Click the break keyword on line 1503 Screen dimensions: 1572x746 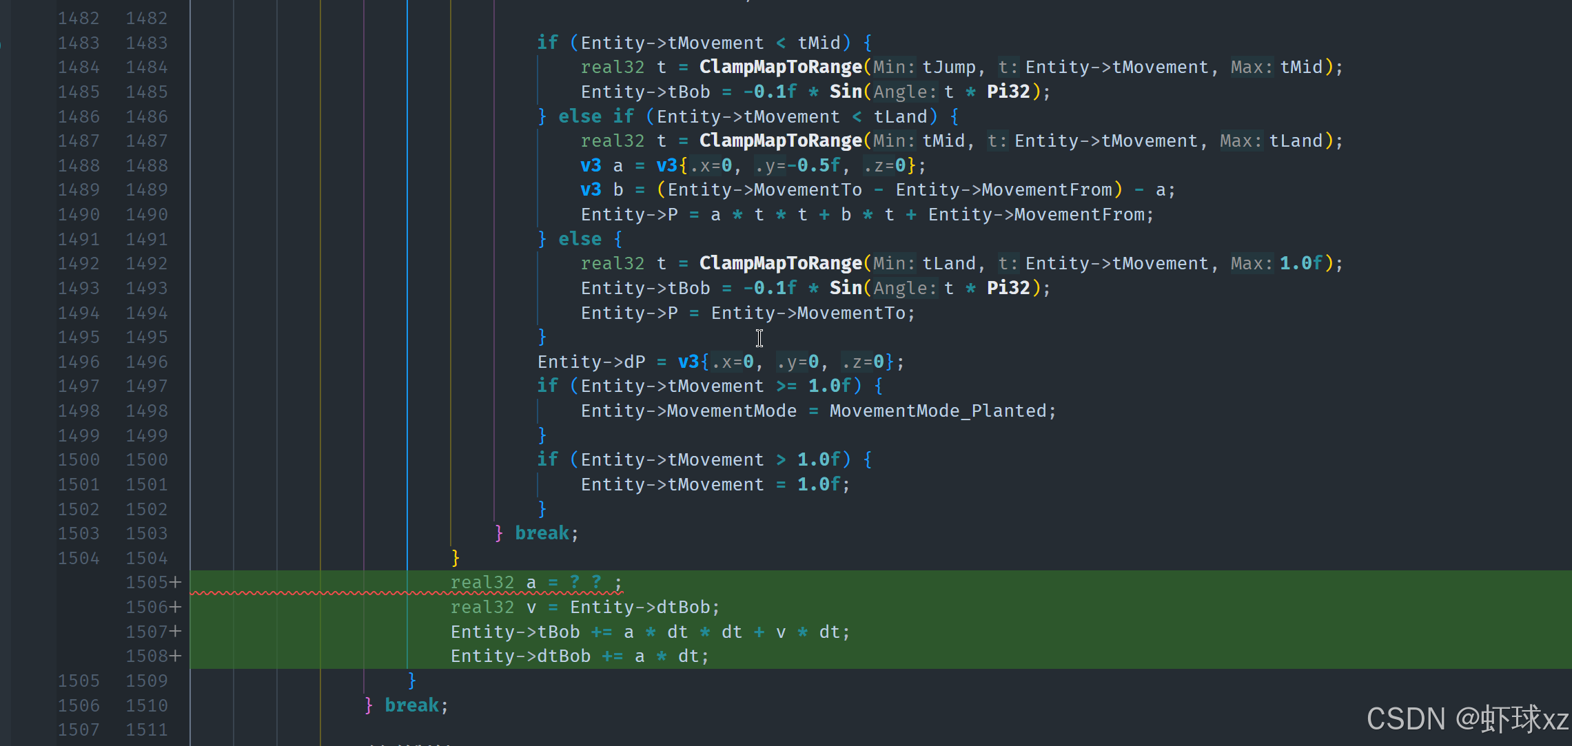click(542, 533)
